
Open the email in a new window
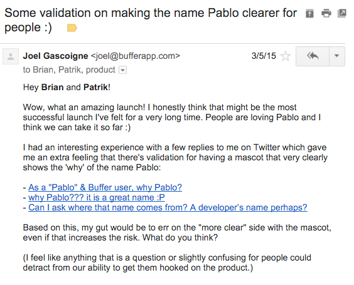tap(342, 13)
